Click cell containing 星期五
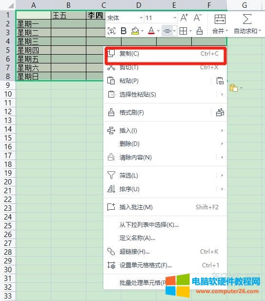 pos(34,59)
